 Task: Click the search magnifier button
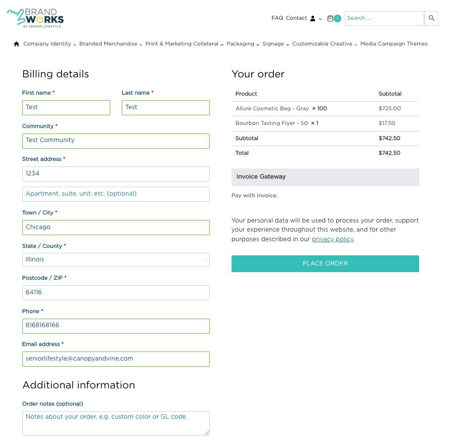[x=431, y=18]
